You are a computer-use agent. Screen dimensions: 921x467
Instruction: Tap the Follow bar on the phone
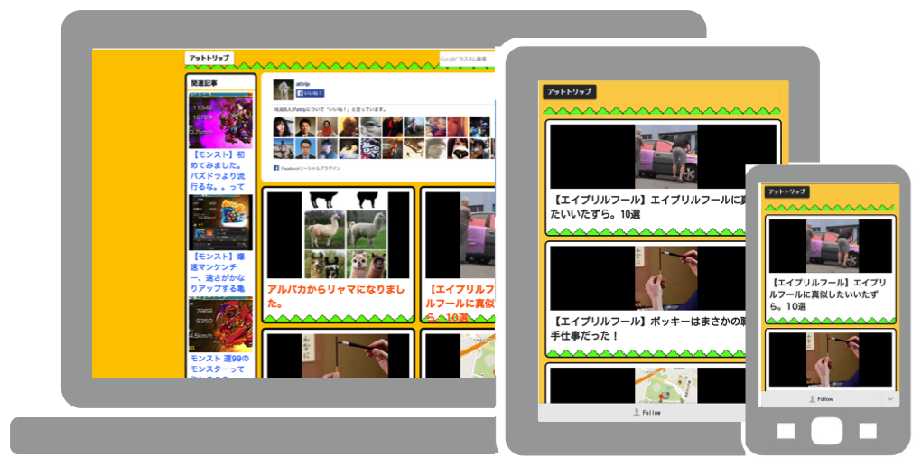click(820, 398)
